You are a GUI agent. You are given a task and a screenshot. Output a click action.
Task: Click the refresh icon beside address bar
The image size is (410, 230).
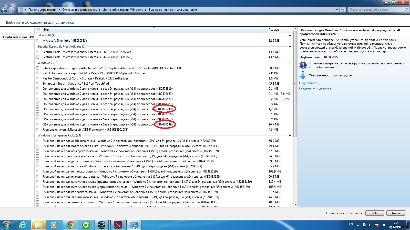click(x=343, y=10)
